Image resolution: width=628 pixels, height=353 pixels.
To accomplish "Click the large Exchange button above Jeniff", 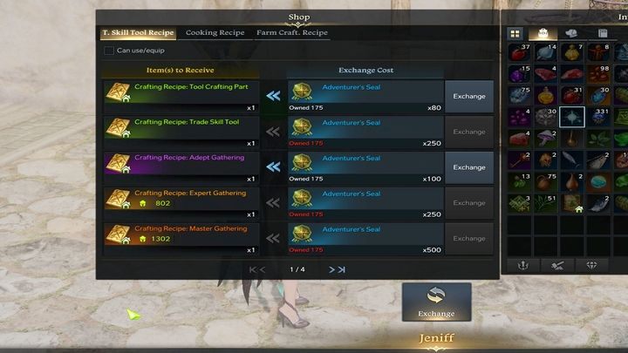I will point(437,302).
